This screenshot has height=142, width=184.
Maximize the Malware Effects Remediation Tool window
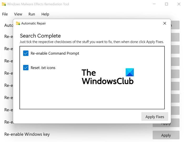(166, 4)
